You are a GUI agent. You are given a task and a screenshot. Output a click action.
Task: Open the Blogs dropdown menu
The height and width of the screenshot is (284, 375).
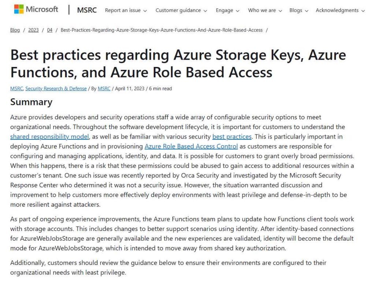pos(298,10)
